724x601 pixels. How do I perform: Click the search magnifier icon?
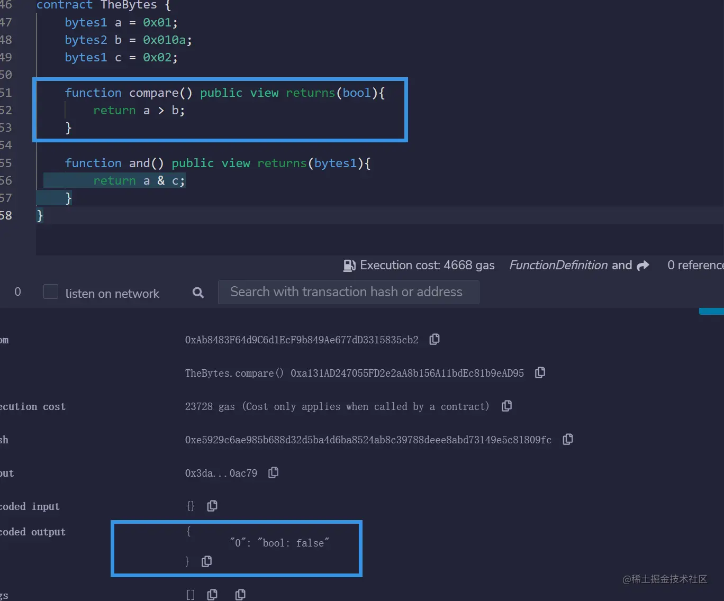198,293
